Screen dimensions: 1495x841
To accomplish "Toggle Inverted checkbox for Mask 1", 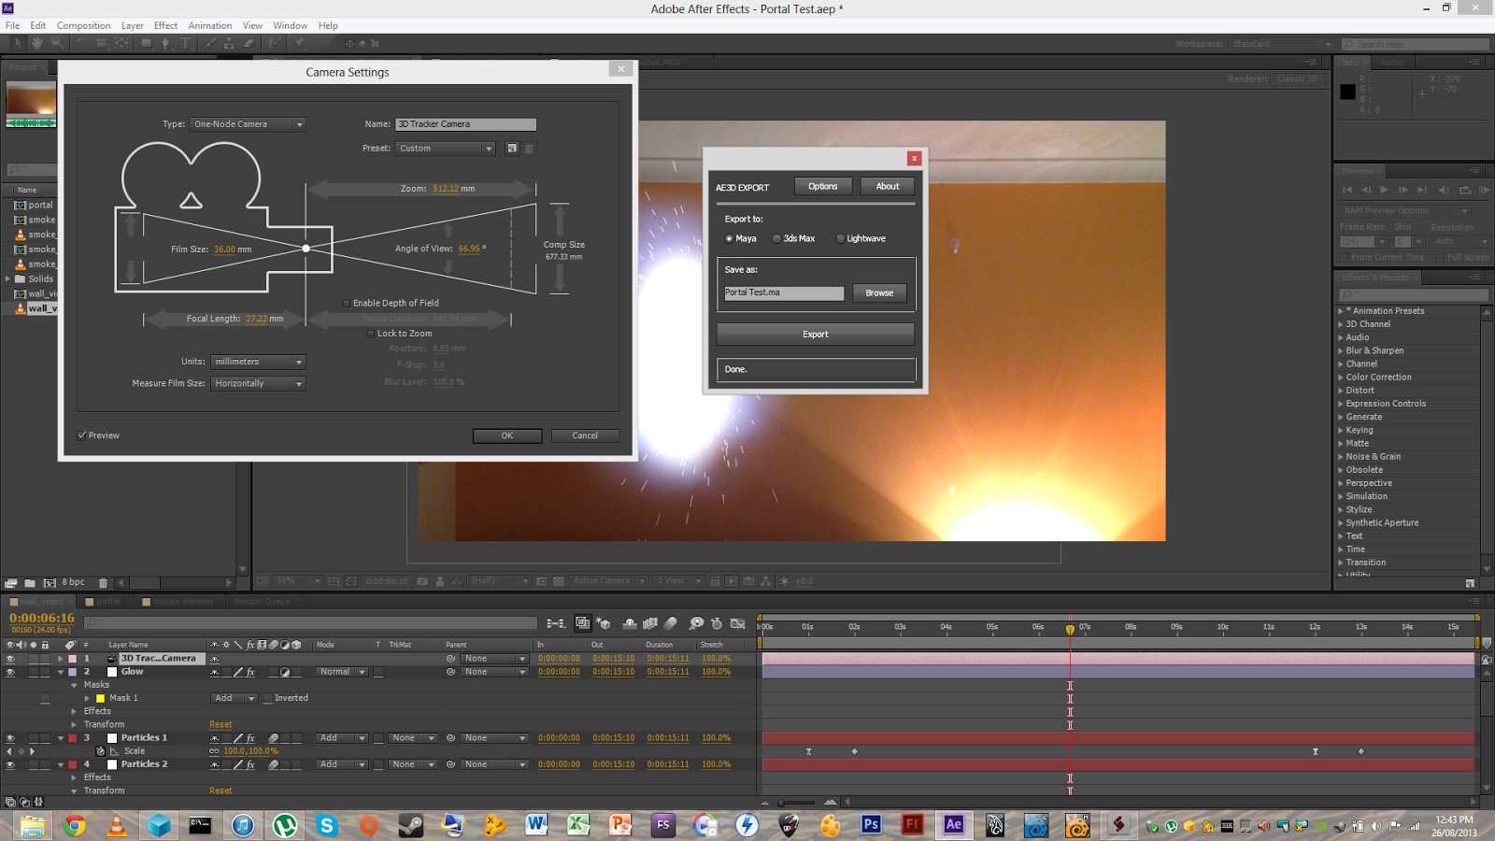I will point(267,698).
